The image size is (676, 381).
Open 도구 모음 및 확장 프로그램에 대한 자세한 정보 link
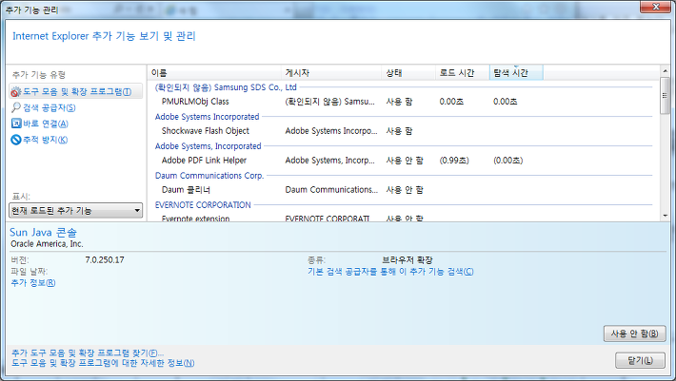click(x=103, y=363)
